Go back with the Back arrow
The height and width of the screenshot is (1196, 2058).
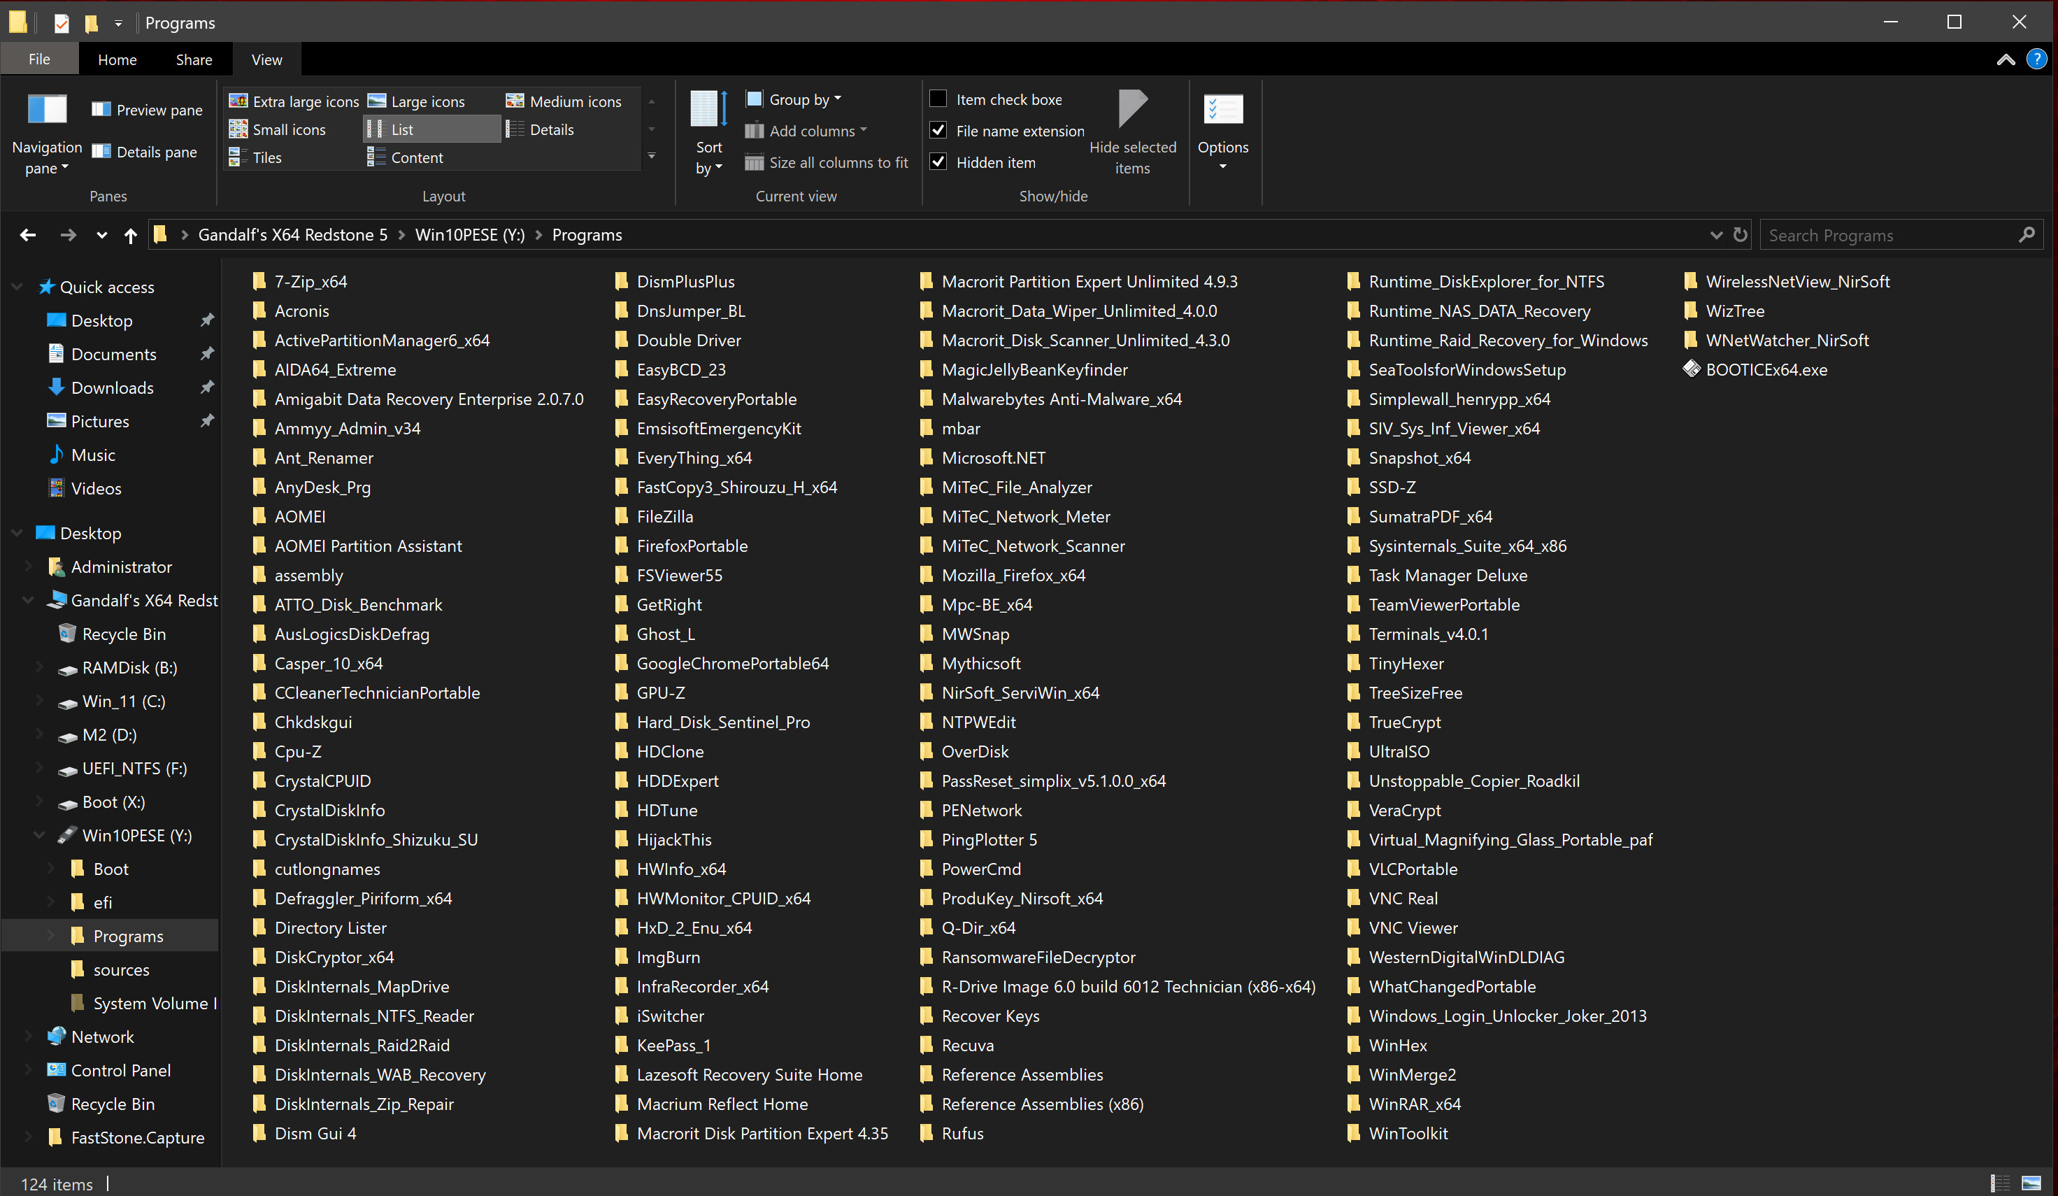(x=28, y=235)
